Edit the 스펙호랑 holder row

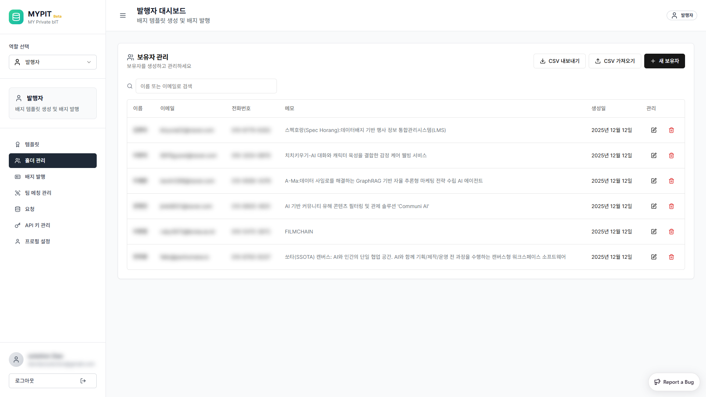coord(654,130)
